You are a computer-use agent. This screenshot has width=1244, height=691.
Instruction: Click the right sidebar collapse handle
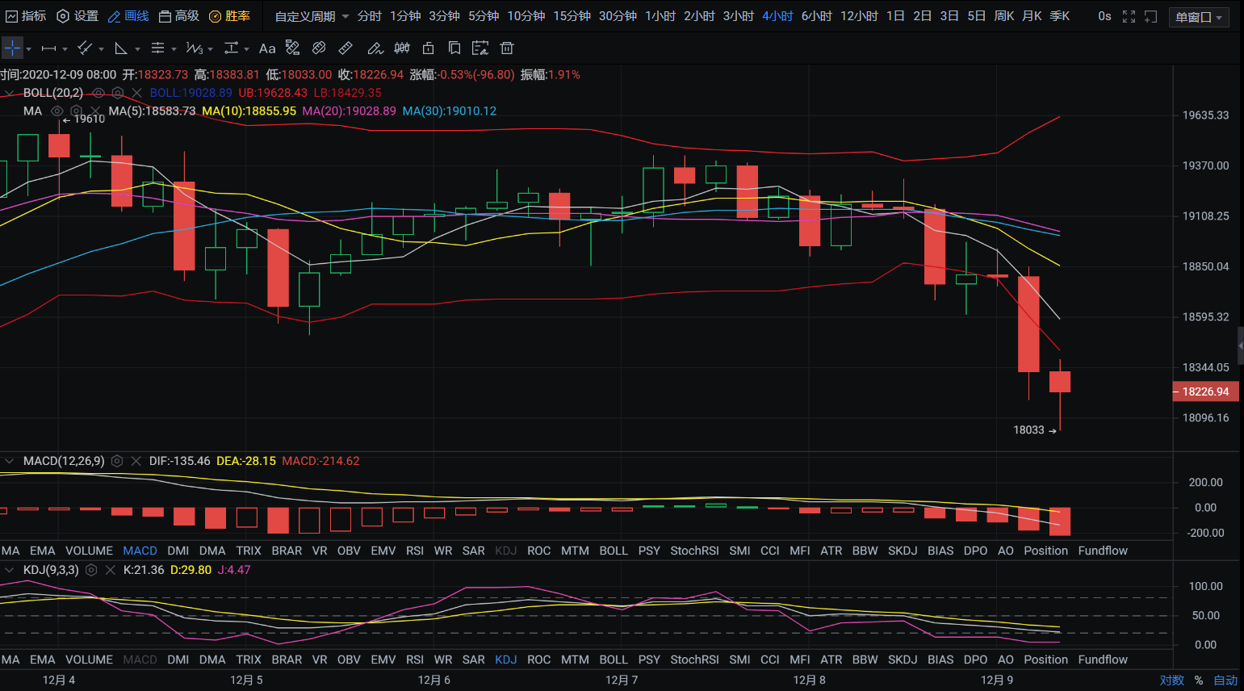1240,345
